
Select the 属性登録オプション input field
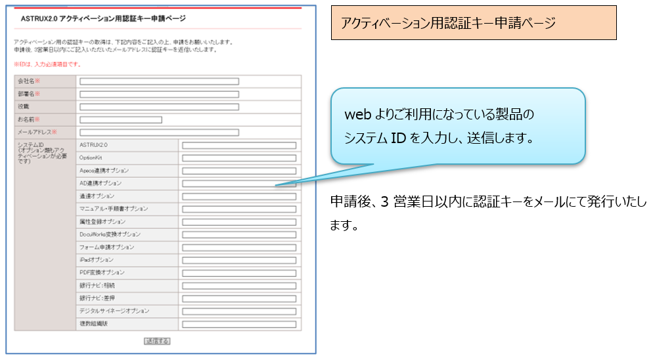point(239,222)
